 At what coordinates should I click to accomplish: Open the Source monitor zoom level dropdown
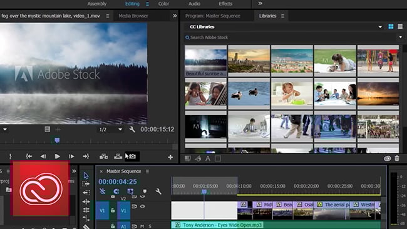tap(4, 129)
